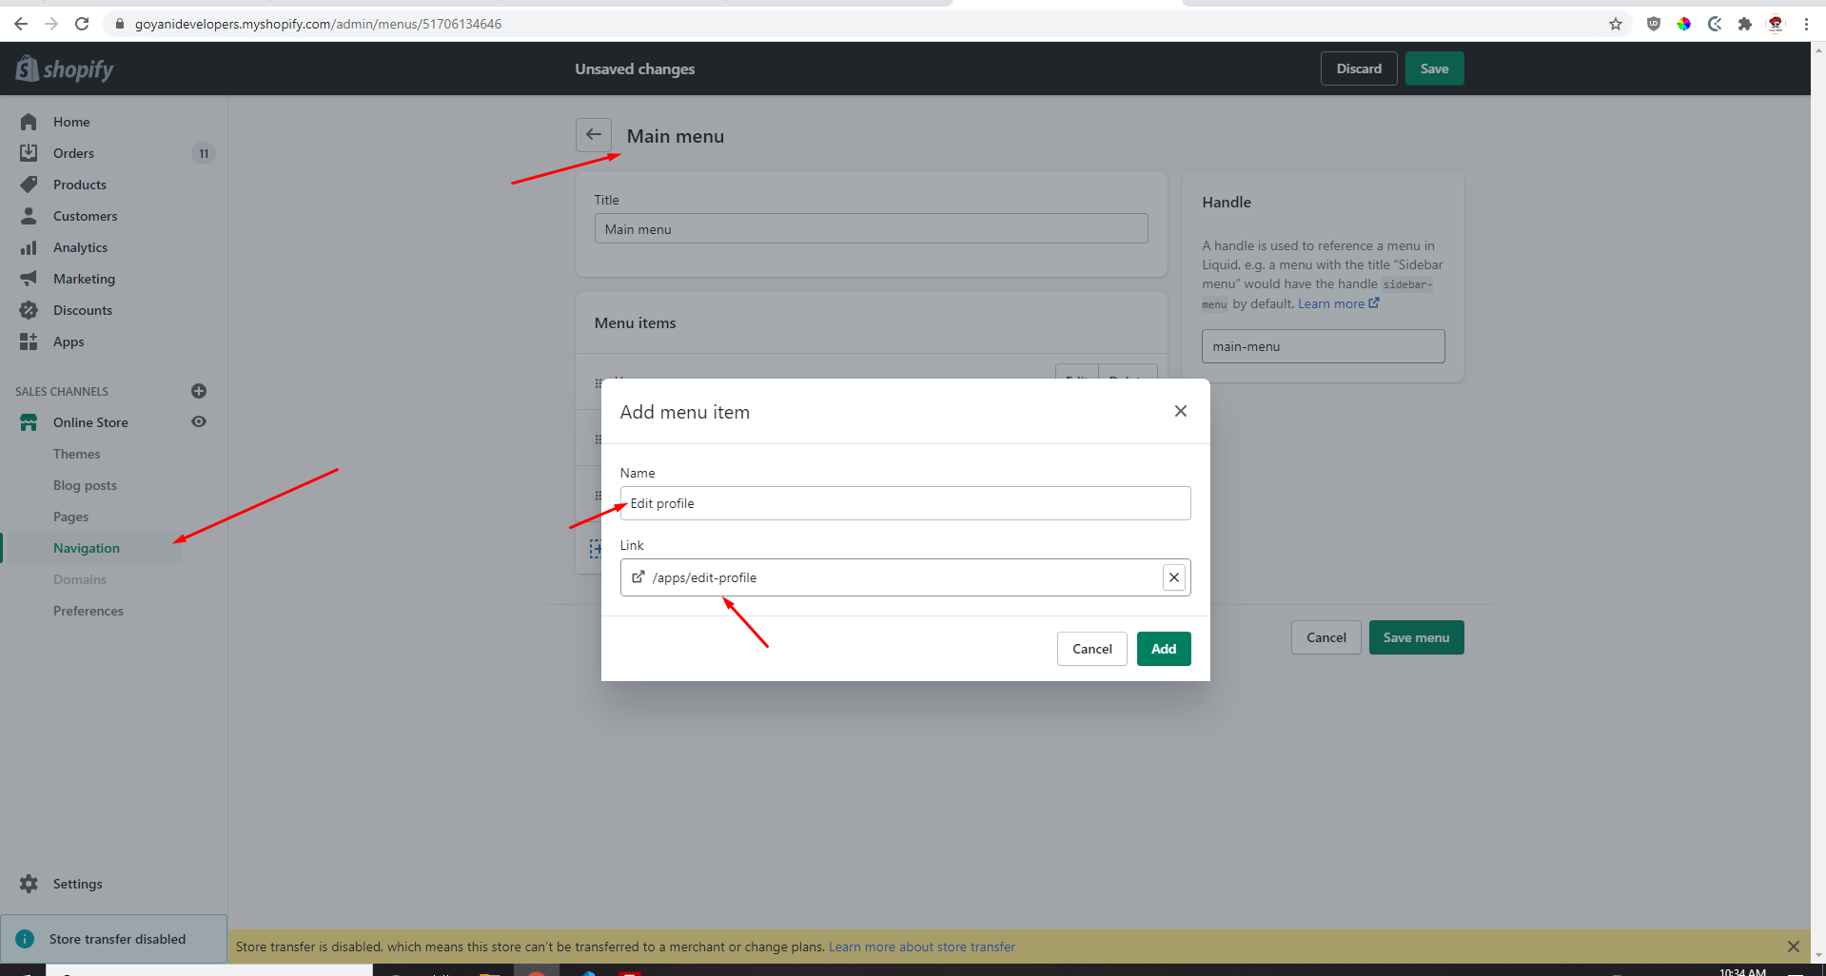Click browser forward arrow
Screen dimensions: 1826x976
[x=51, y=24]
